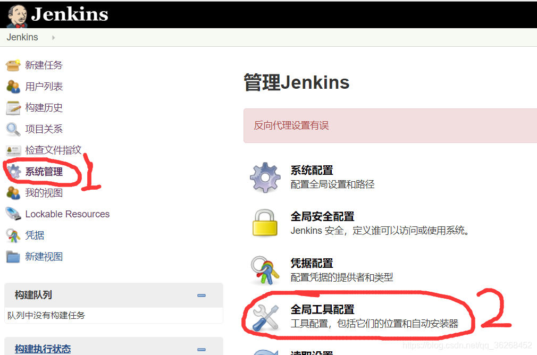Click 配置全局设置和路径 description

(x=332, y=184)
